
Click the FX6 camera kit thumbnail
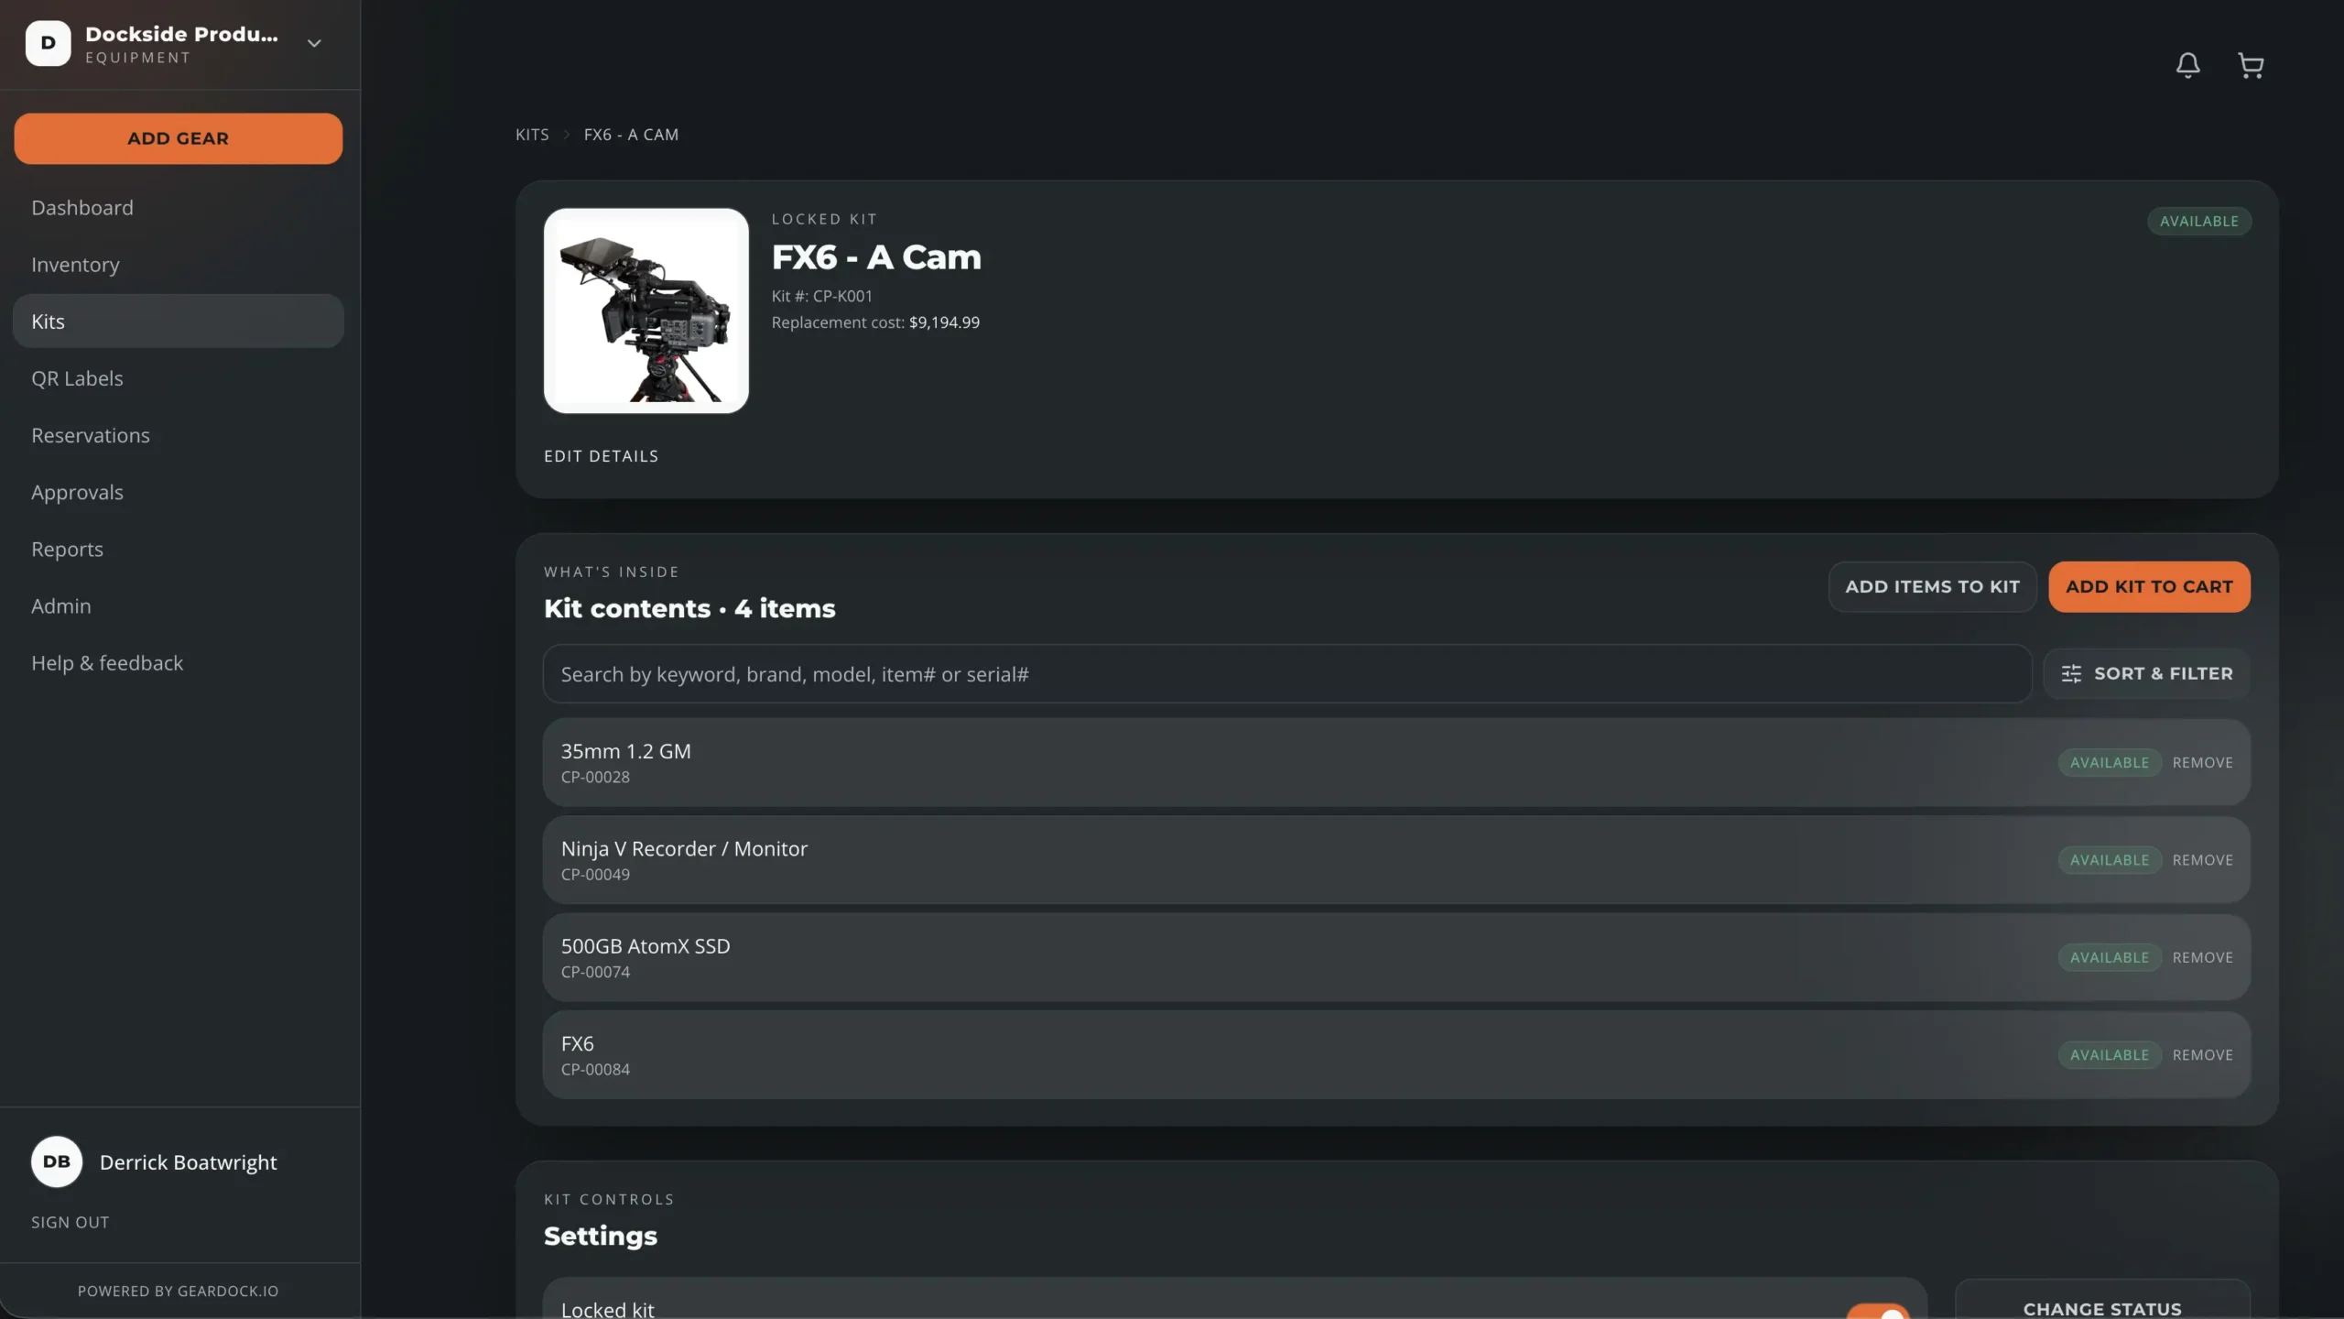tap(646, 311)
